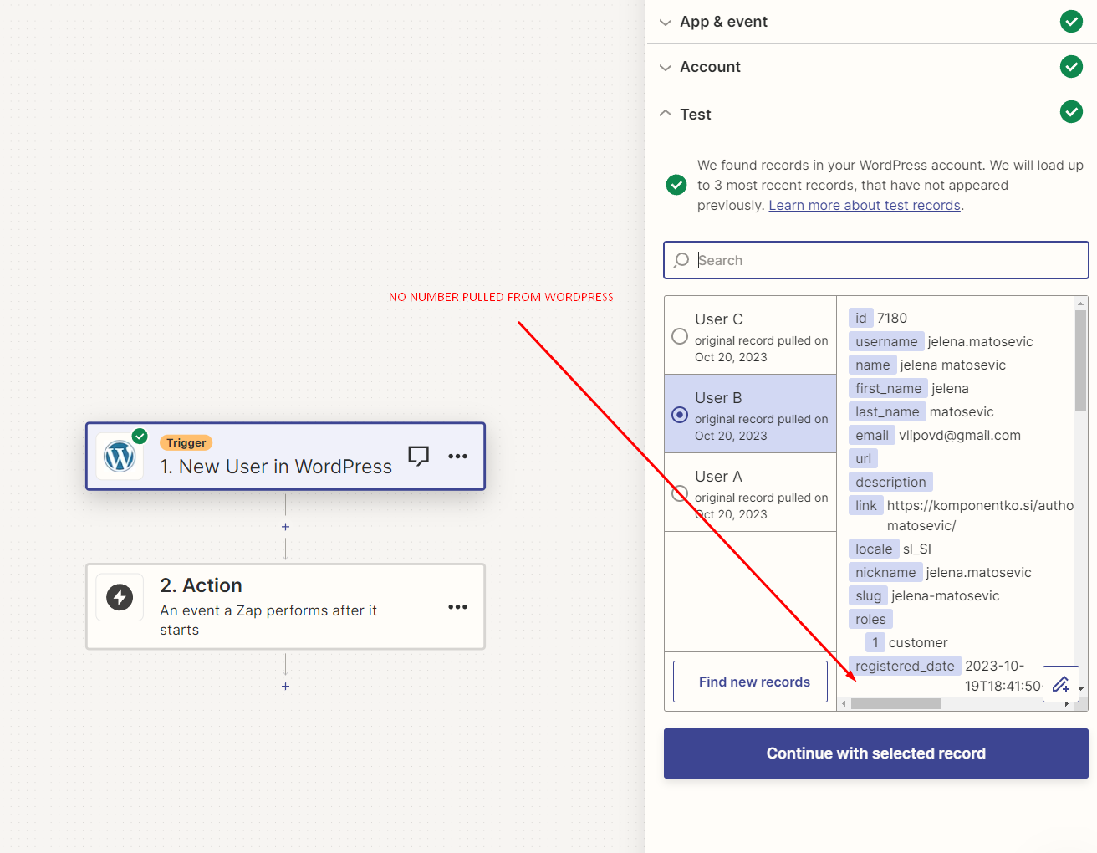Image resolution: width=1097 pixels, height=853 pixels.
Task: Click green checkmark beside Test section
Action: tap(1071, 111)
